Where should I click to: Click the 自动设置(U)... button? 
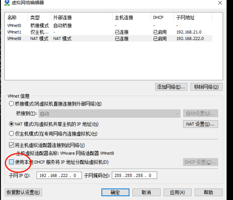click(x=200, y=113)
